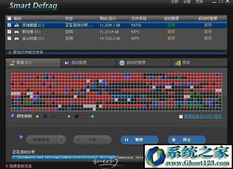
Task: Click 正在自动分析 status cell for C:
Action: pos(79,25)
